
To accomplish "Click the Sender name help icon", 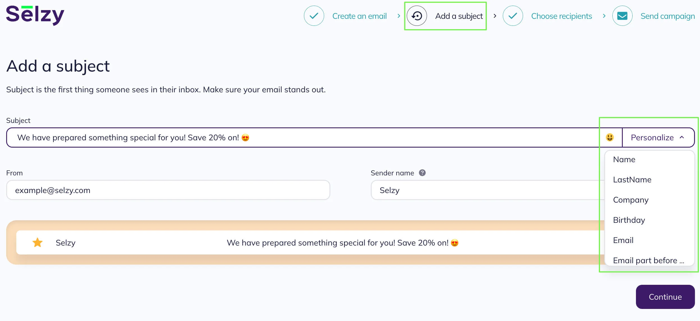I will [x=422, y=173].
